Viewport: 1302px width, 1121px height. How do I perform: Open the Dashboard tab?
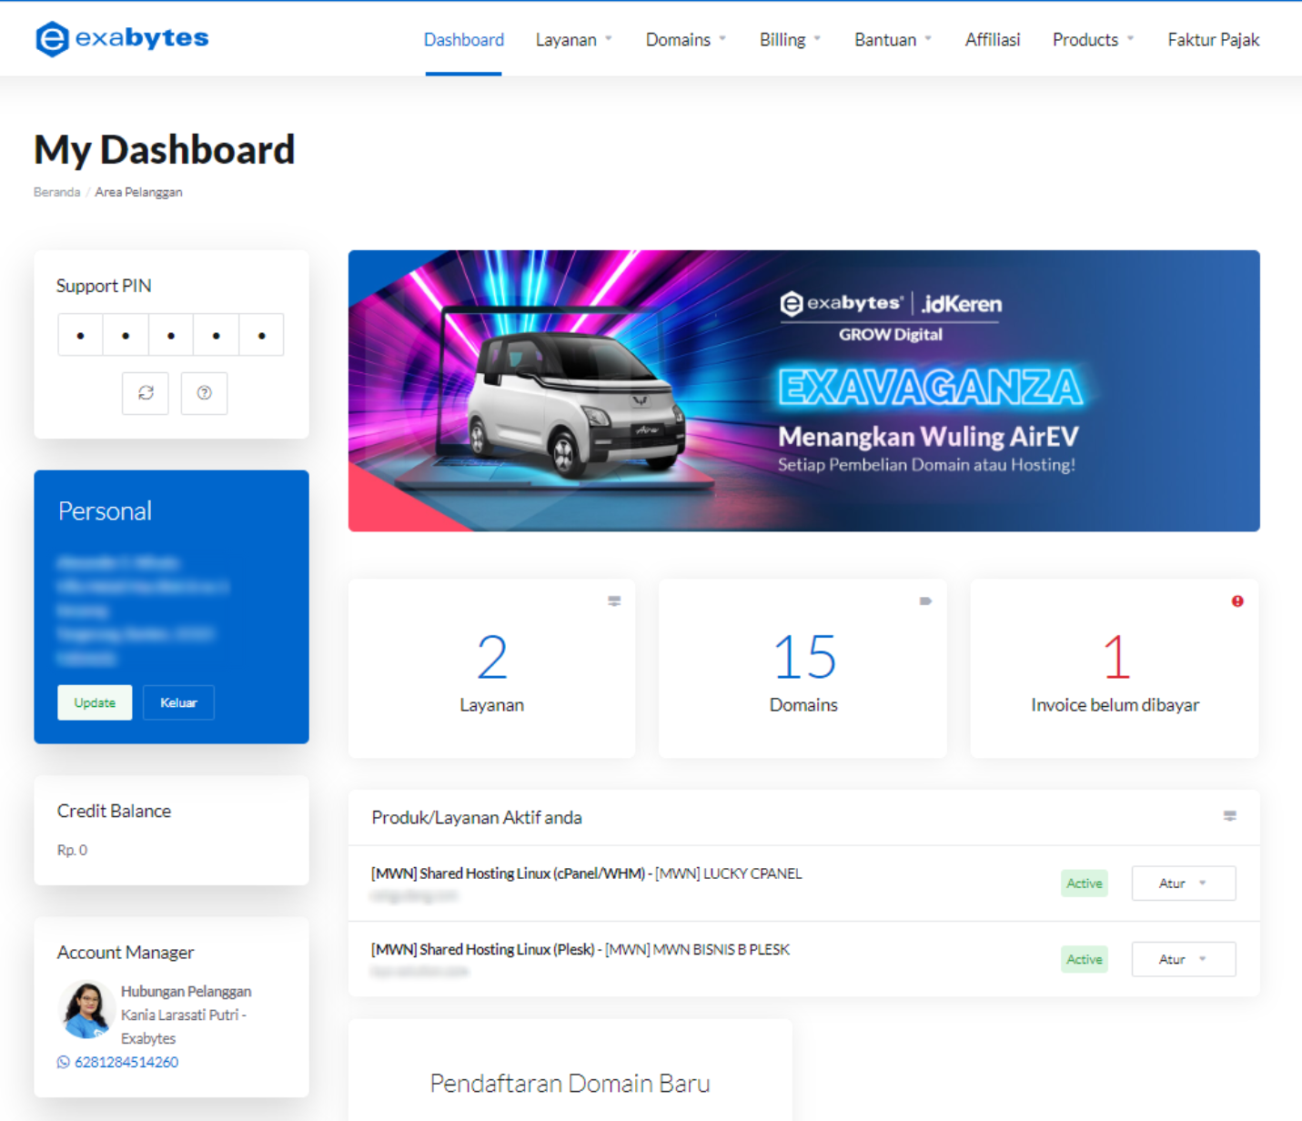(464, 40)
